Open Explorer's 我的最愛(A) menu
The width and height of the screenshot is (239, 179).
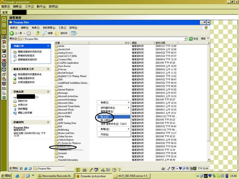click(49, 28)
